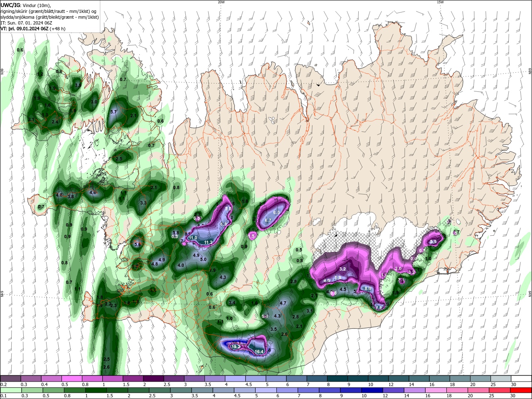The height and width of the screenshot is (399, 532).
Task: Click the 3.4 value on the map
Action: pyautogui.click(x=232, y=303)
